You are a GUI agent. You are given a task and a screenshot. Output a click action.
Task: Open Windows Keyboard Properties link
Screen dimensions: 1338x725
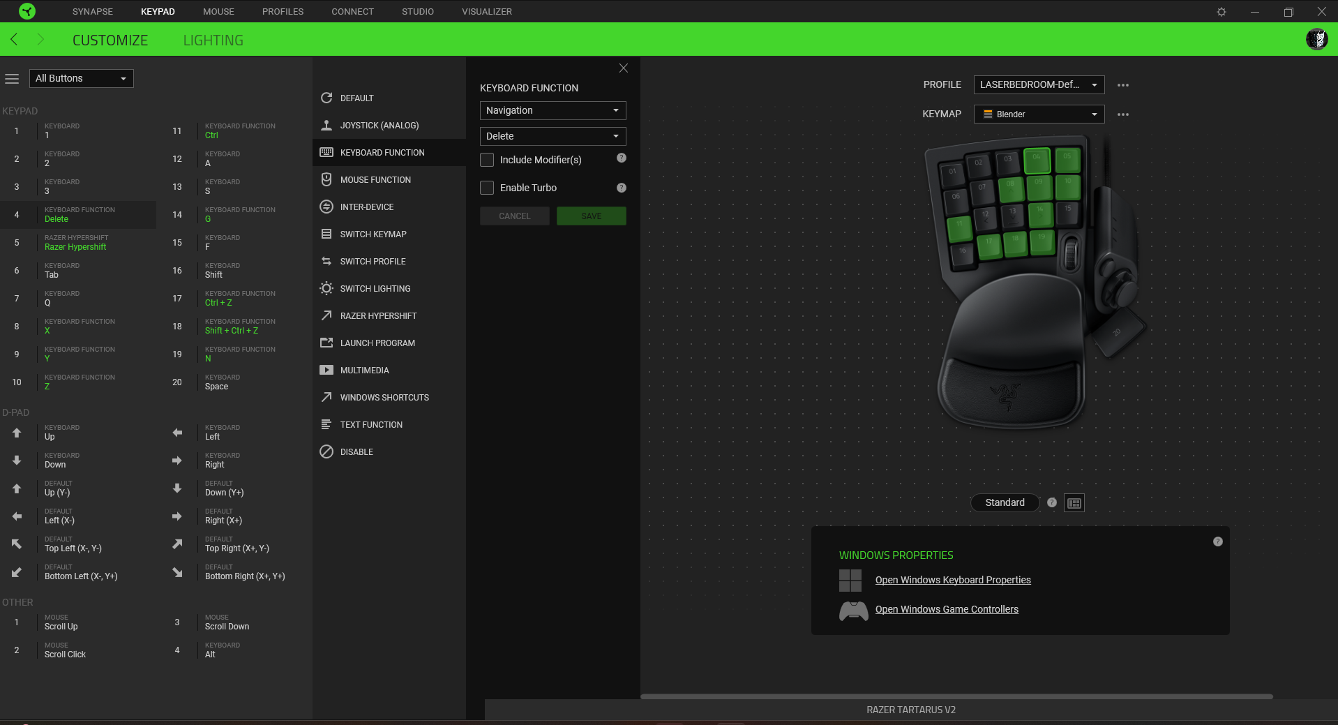953,580
